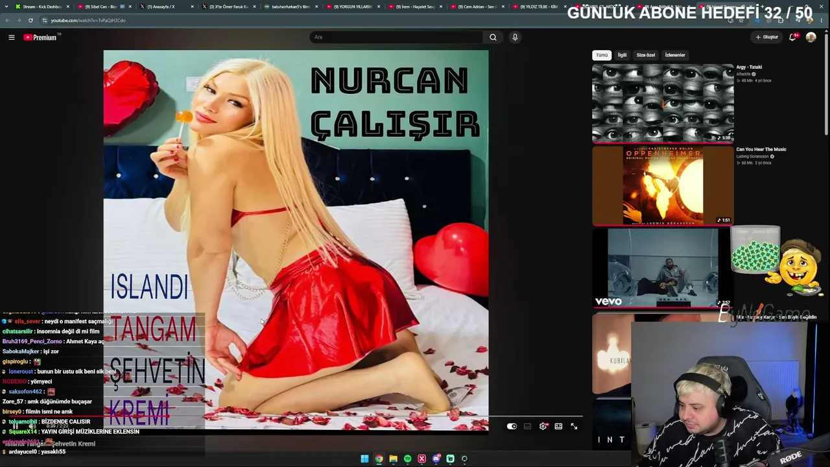Go back with the browser back arrow
830x467 pixels.
6,20
